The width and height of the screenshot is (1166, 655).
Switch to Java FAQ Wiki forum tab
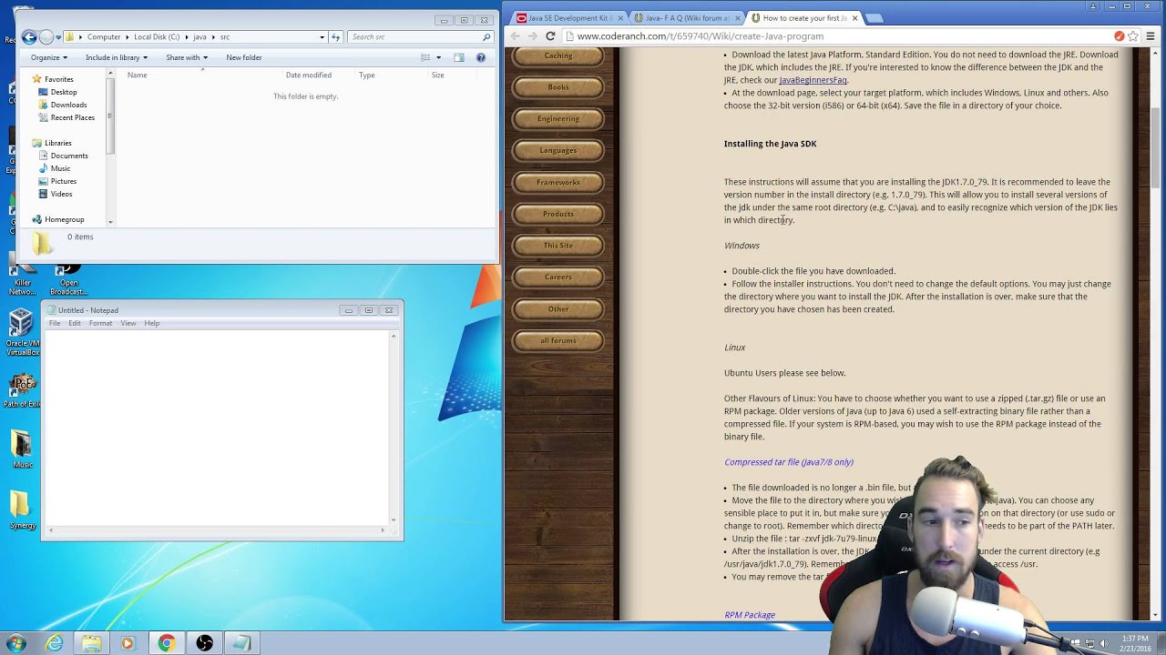685,18
